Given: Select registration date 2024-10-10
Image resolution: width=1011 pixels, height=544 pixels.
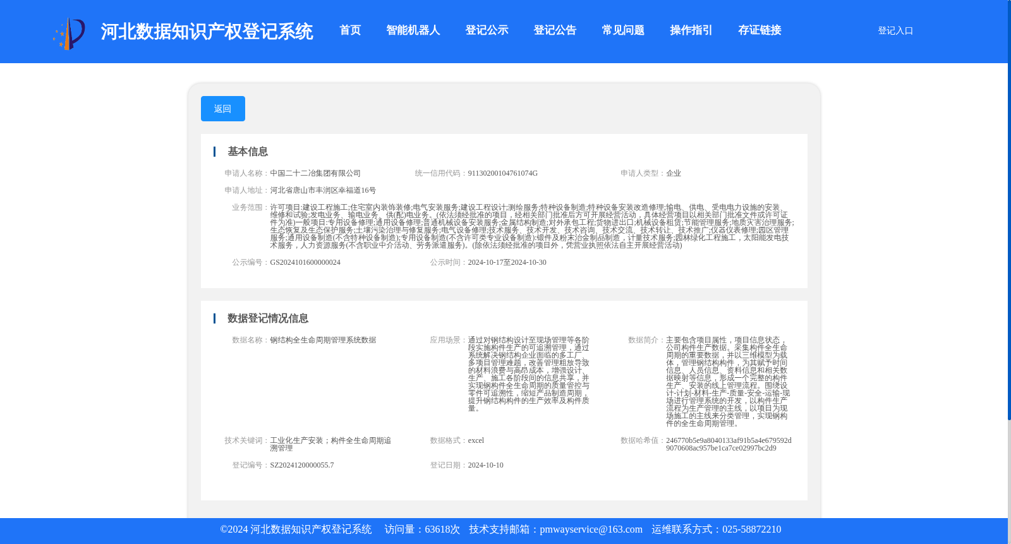Looking at the screenshot, I should pos(486,465).
